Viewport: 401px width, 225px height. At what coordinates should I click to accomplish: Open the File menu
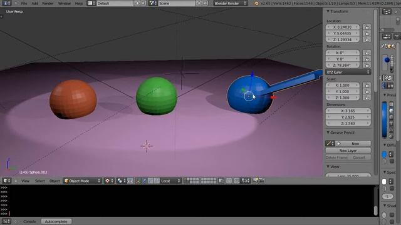coord(24,3)
